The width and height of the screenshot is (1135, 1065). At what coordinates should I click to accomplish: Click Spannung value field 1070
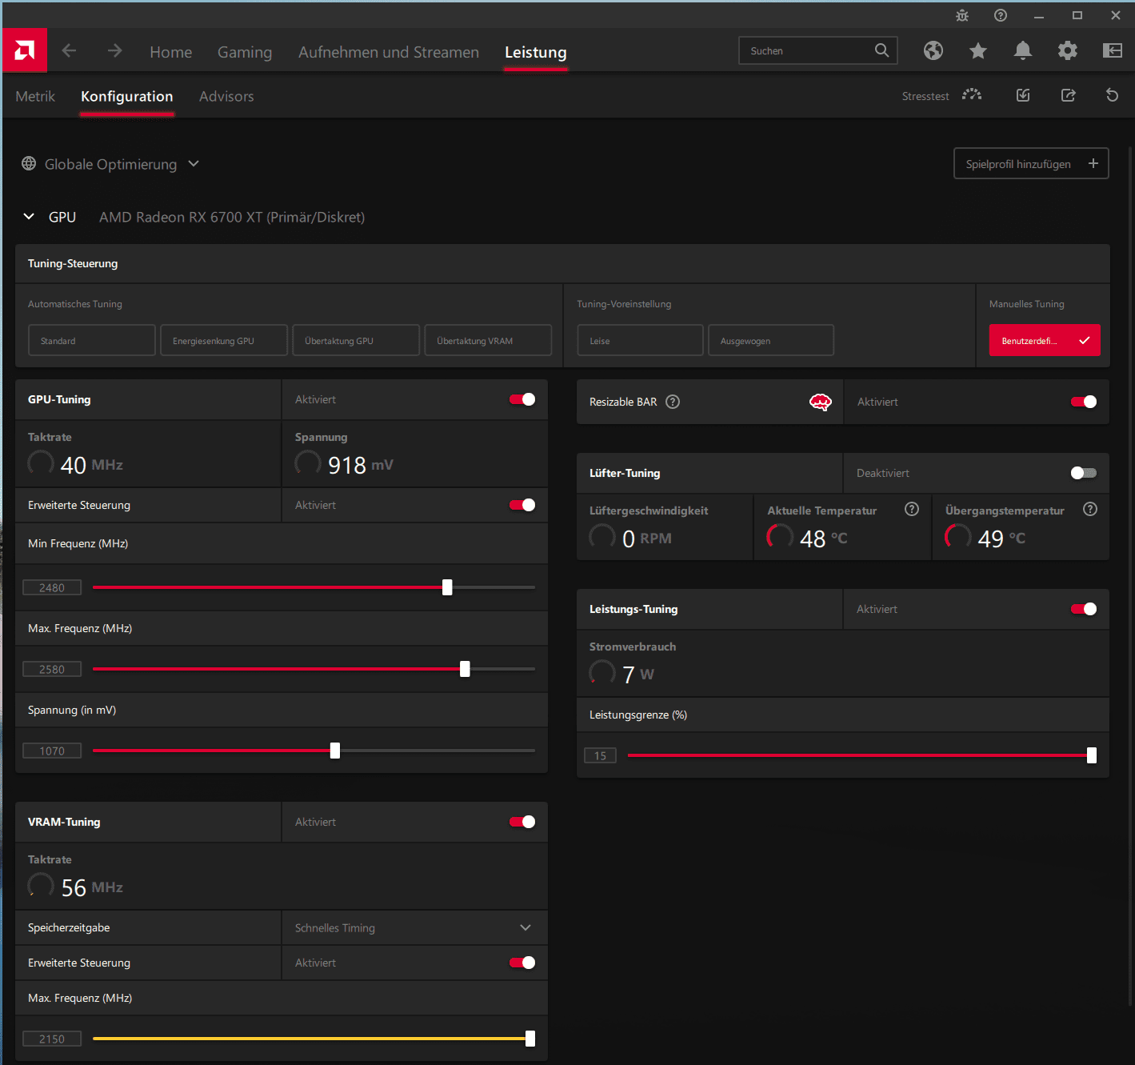pos(52,751)
